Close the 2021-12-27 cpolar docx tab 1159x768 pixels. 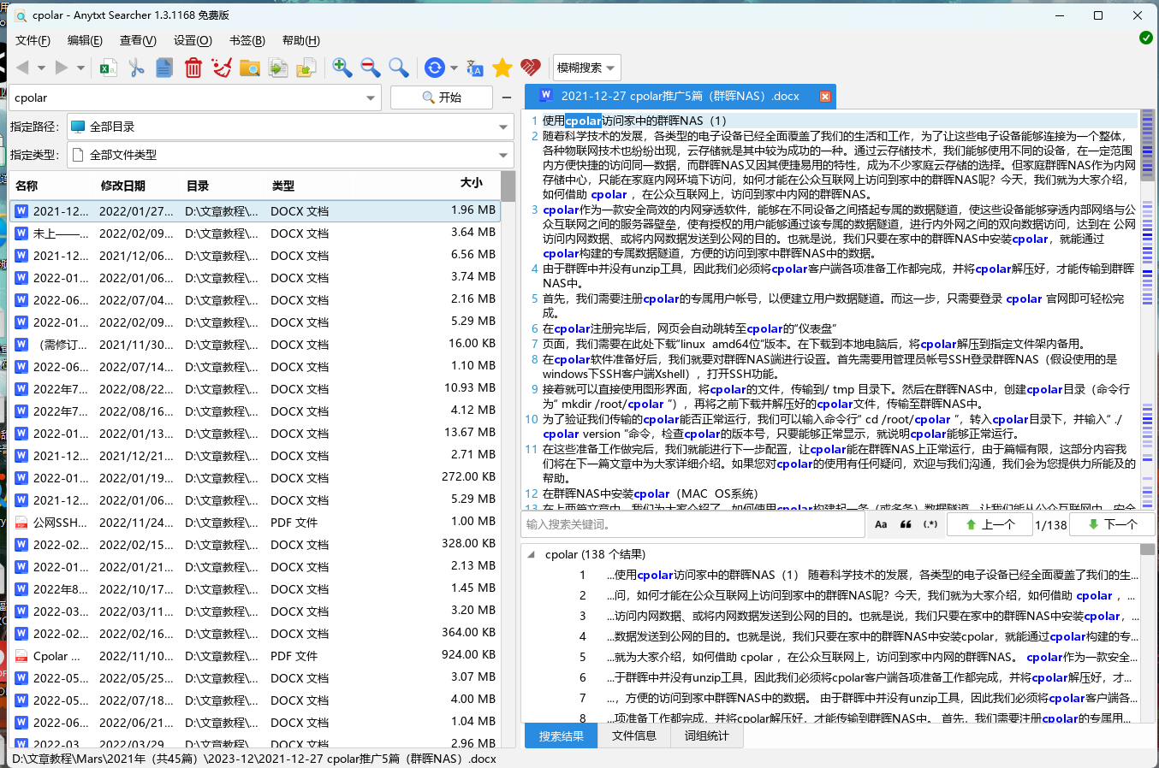825,97
